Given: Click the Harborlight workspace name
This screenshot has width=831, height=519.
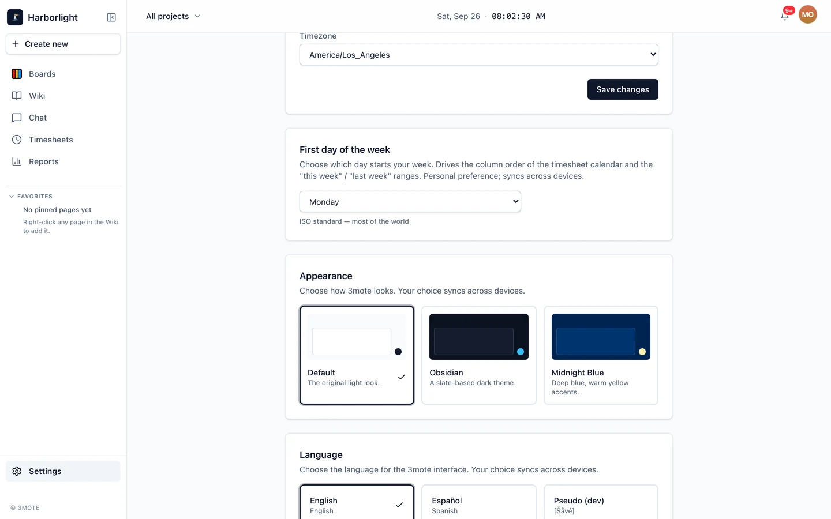Looking at the screenshot, I should pyautogui.click(x=53, y=17).
